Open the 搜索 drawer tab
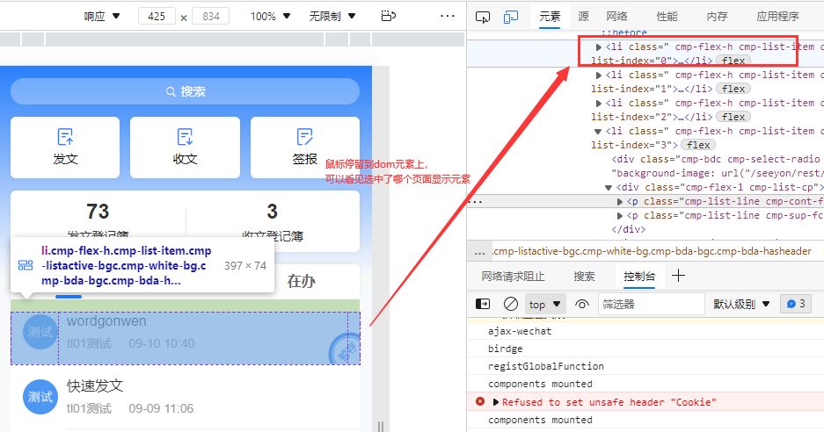 pos(584,276)
